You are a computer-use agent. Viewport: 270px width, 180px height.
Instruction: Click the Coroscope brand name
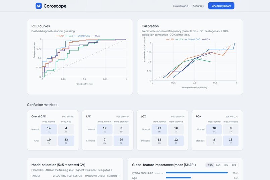point(55,6)
